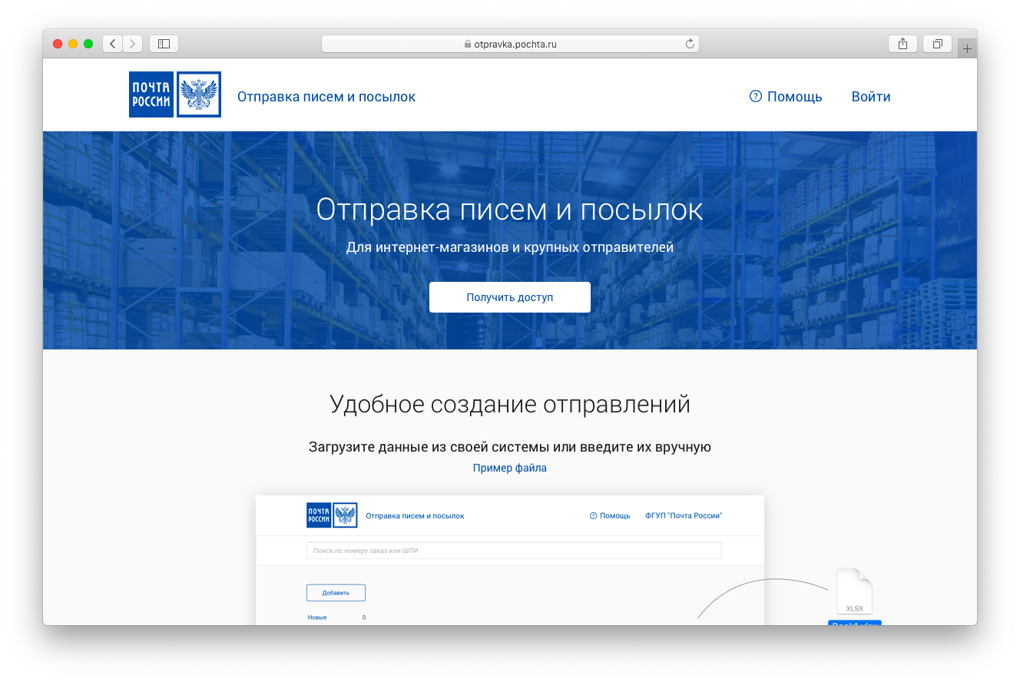Open the Отправка писем и посылок header link
The image size is (1020, 682).
click(326, 97)
